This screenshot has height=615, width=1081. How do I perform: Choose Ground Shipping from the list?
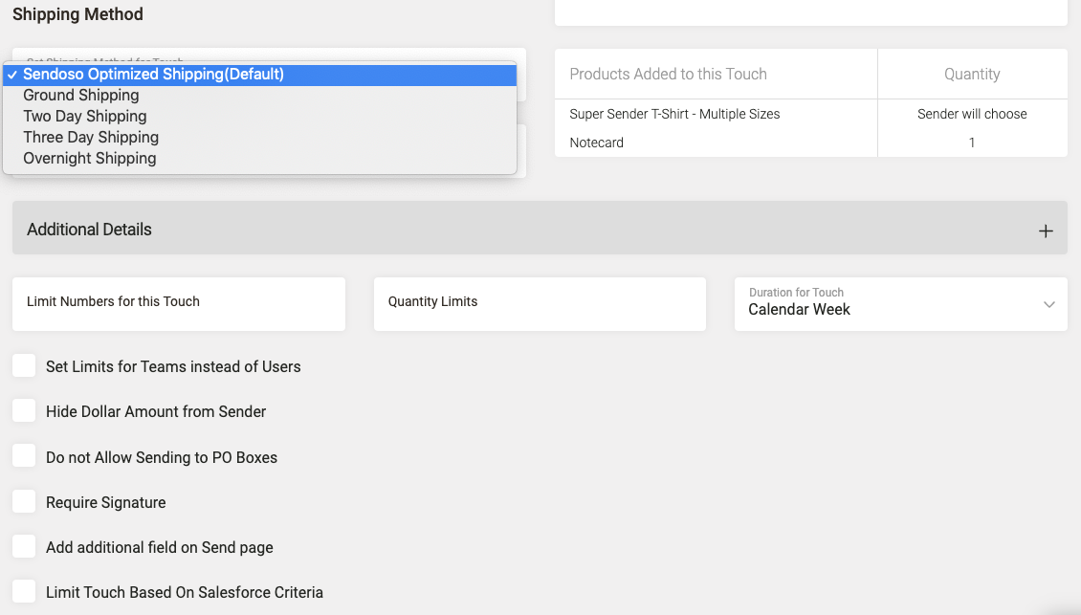[x=81, y=96]
